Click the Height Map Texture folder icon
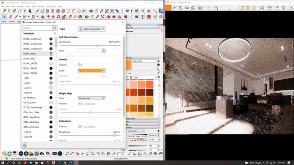Screen dimensions: 294x165 (x=80, y=104)
